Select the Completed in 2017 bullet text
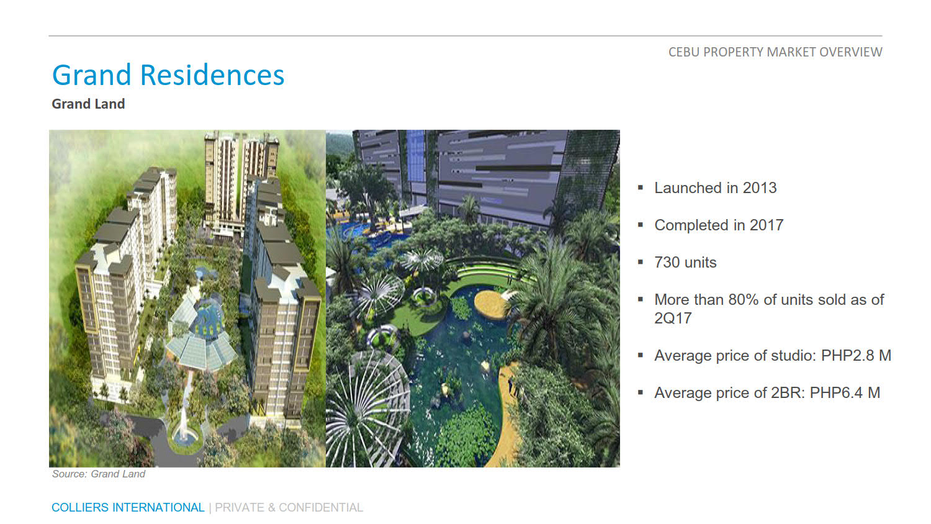Viewport: 931px width, 524px height. (x=719, y=225)
